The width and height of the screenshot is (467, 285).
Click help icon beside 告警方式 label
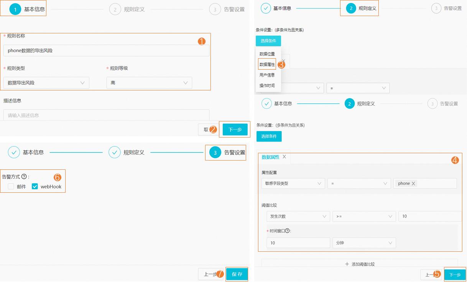(24, 177)
